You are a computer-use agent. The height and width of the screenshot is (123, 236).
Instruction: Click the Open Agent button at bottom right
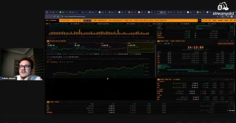coord(231,110)
